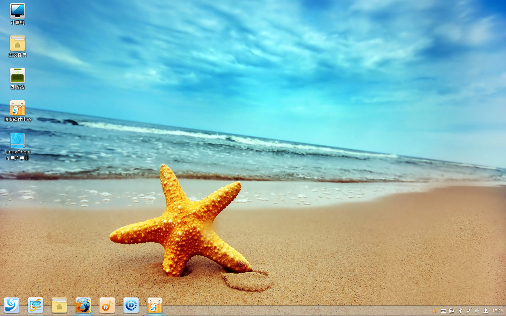Click the LinuxDeepin 用户手册 label text
Screen dimensions: 506x316
pos(18,155)
